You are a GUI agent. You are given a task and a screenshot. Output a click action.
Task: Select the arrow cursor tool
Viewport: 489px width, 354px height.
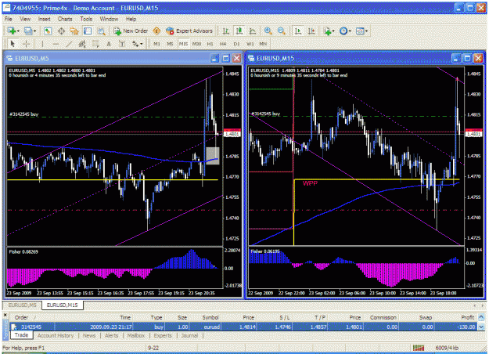point(13,44)
